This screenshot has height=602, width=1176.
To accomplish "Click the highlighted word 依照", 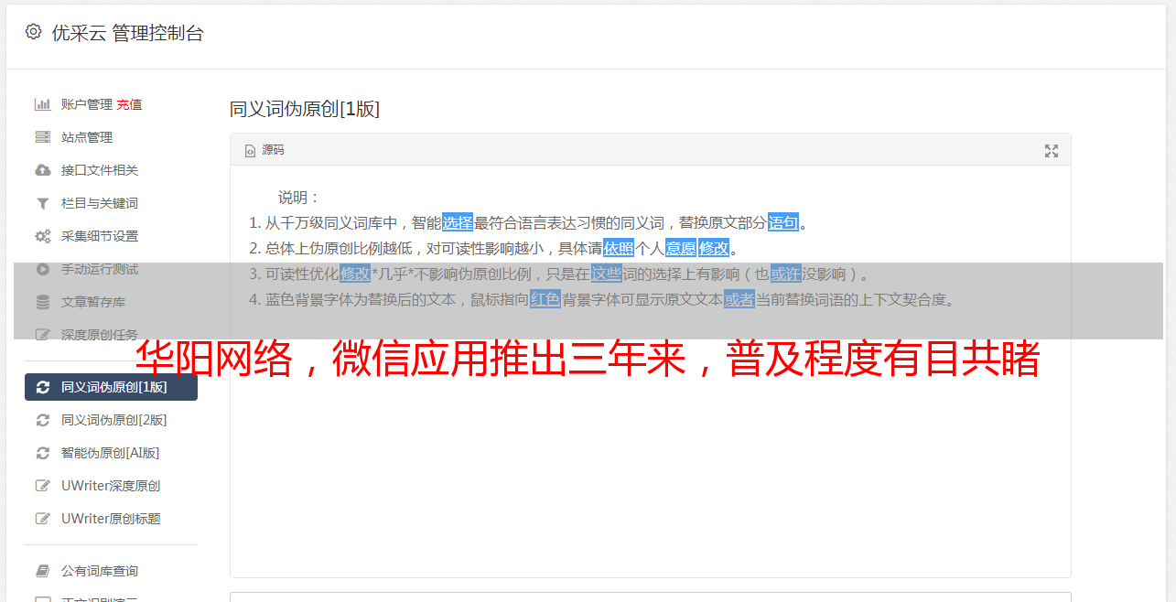I will click(x=619, y=248).
